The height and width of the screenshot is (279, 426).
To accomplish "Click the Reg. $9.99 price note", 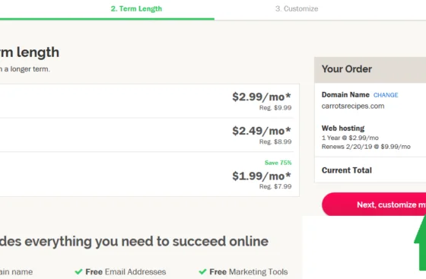I will pos(275,108).
